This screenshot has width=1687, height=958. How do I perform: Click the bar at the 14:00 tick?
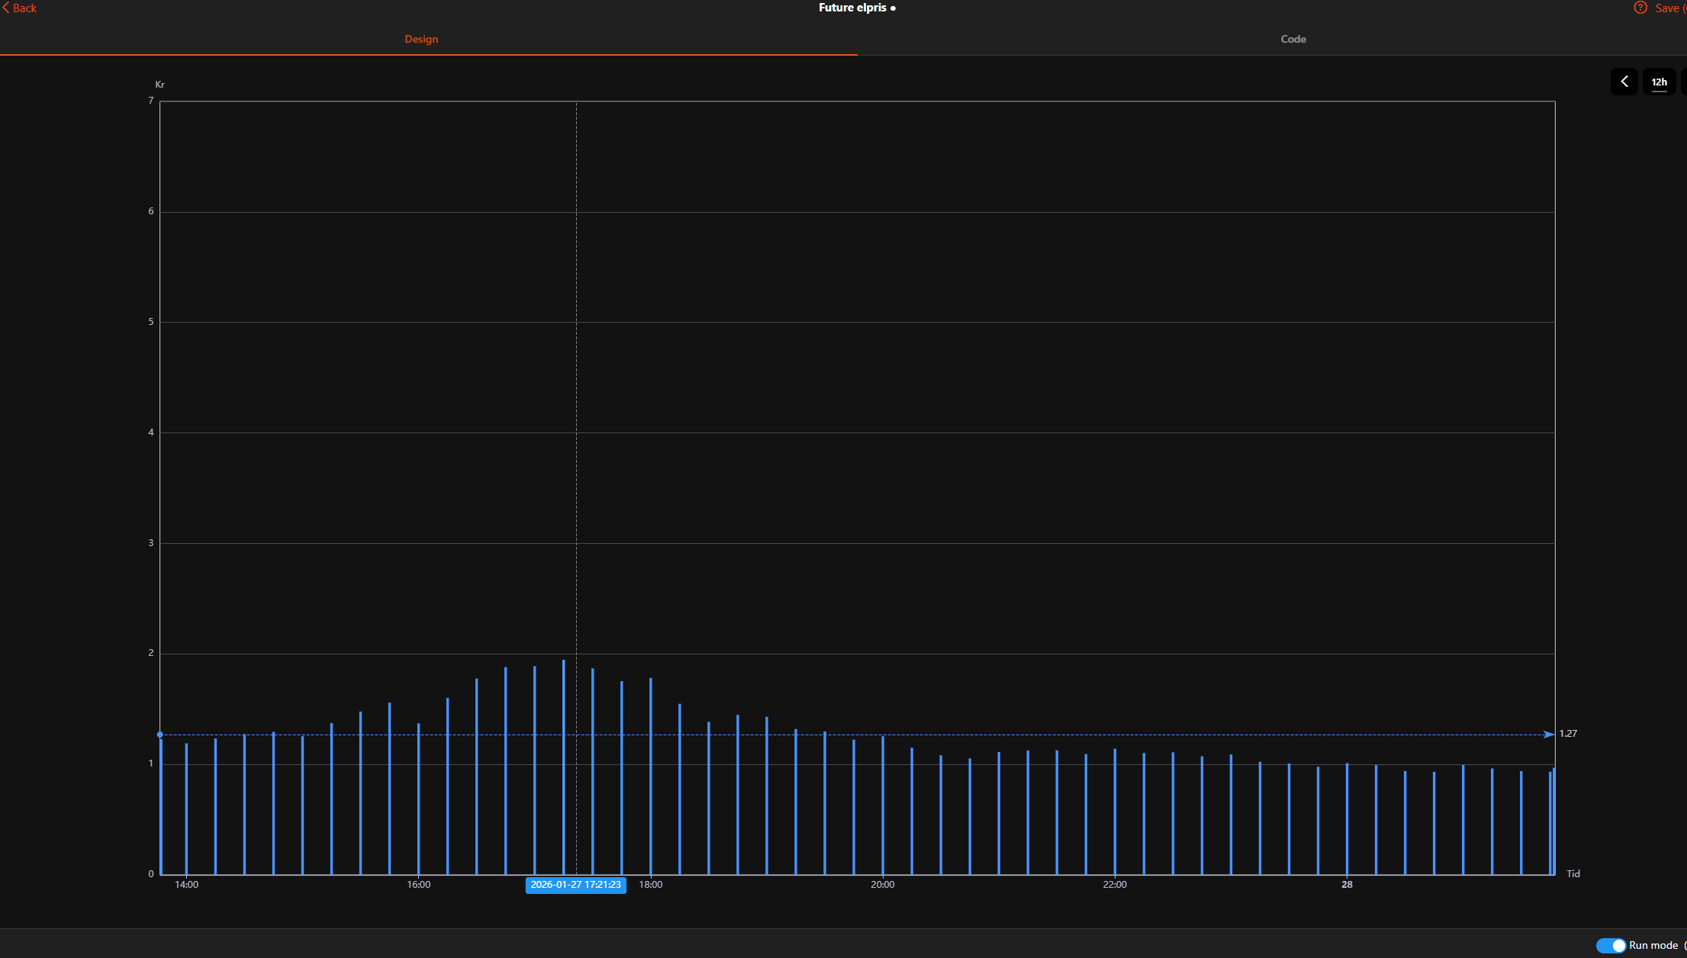(186, 809)
